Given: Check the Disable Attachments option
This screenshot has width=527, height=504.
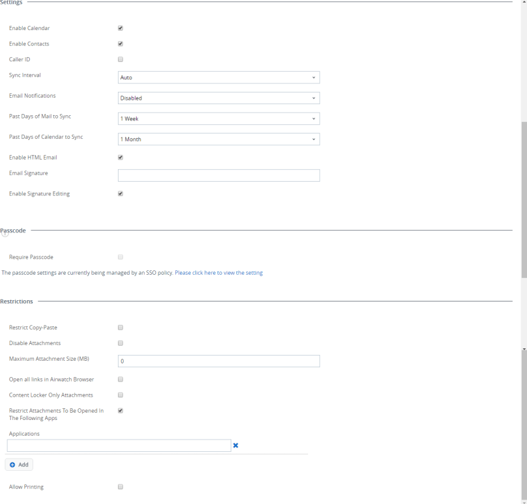Looking at the screenshot, I should (x=121, y=343).
